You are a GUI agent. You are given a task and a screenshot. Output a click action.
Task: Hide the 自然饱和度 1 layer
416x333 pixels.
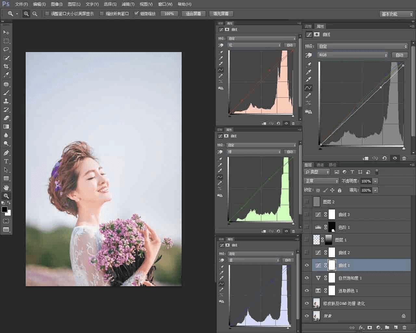[x=307, y=278]
